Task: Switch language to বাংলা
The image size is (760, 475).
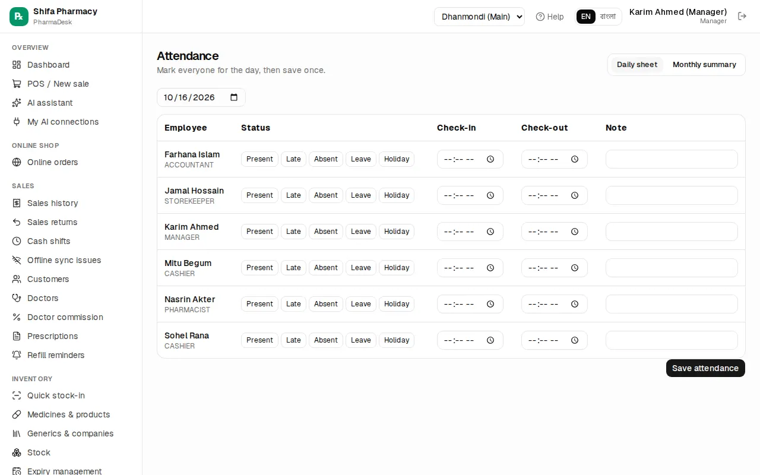Action: tap(608, 17)
